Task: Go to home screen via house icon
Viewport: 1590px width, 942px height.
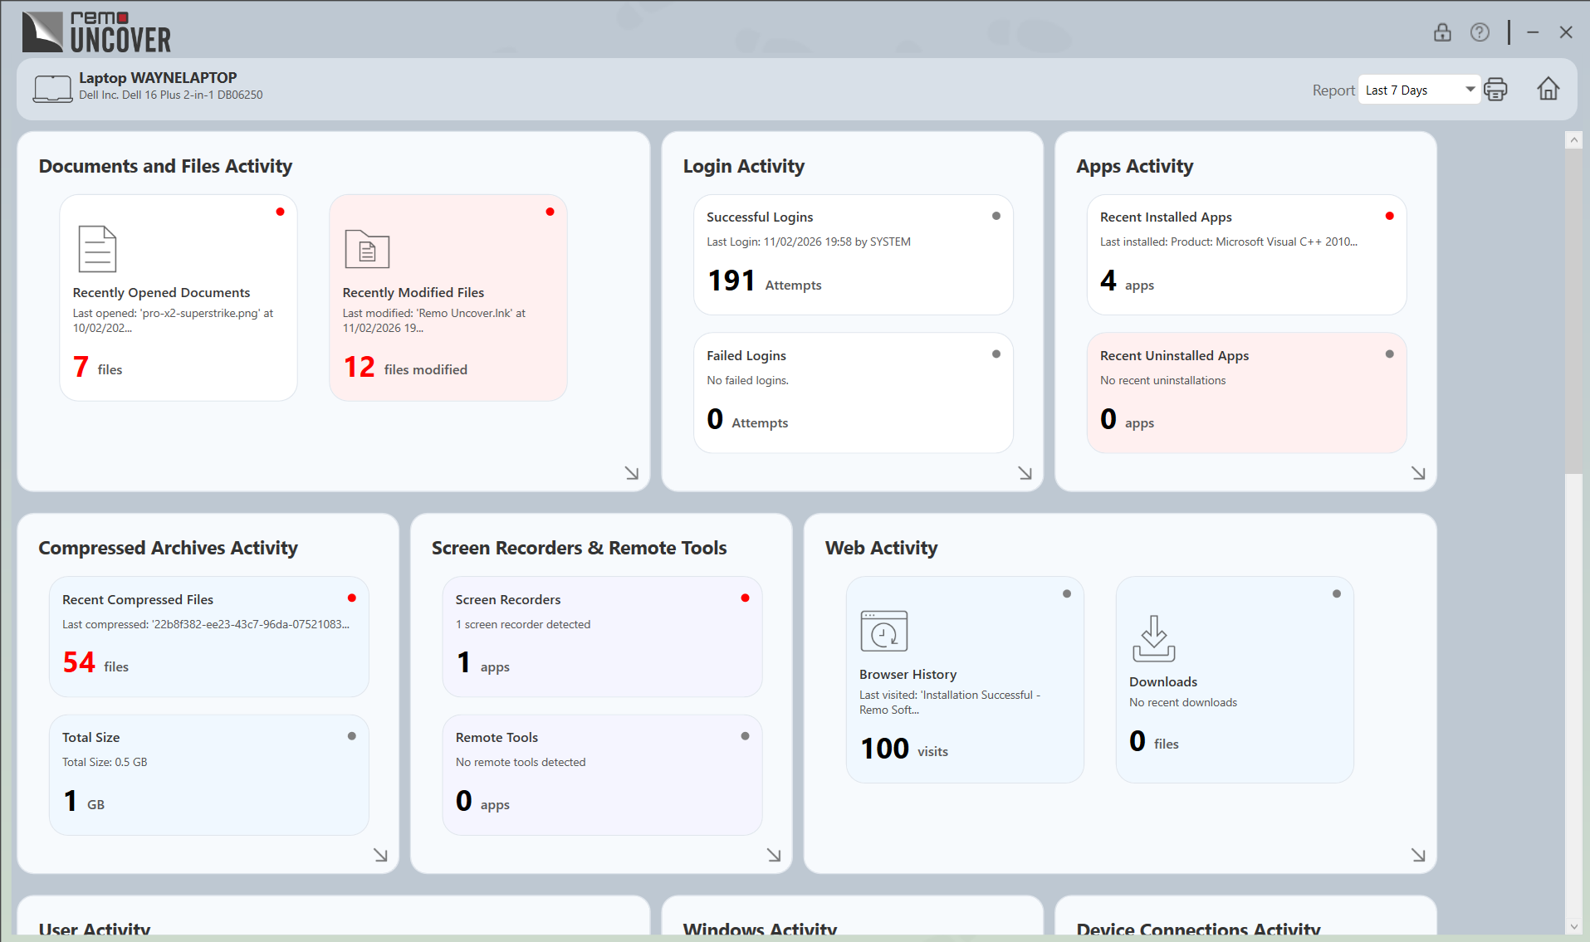Action: click(x=1548, y=89)
